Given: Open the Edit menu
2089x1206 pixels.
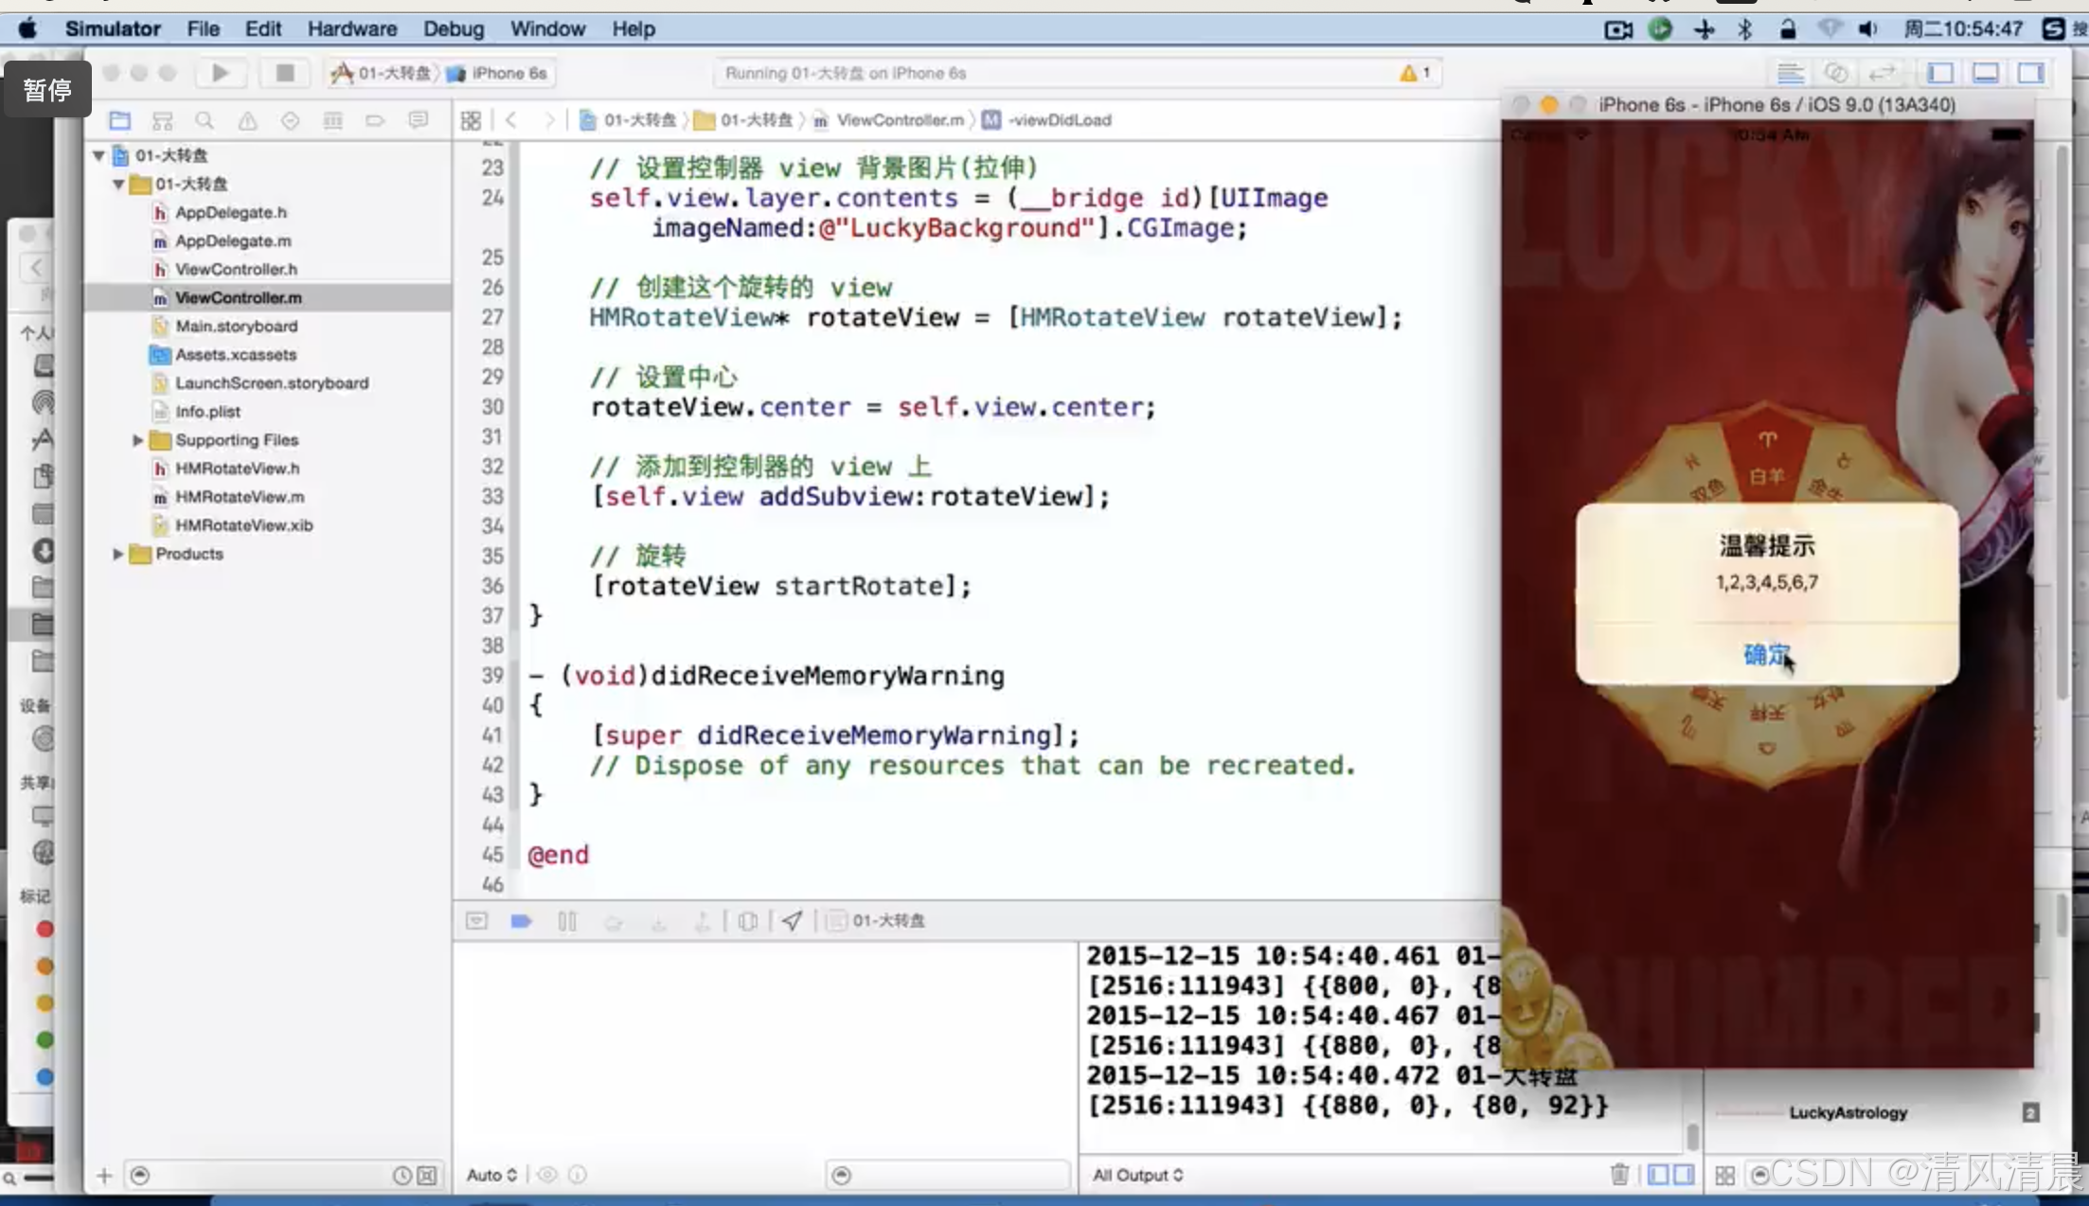Looking at the screenshot, I should coord(262,29).
